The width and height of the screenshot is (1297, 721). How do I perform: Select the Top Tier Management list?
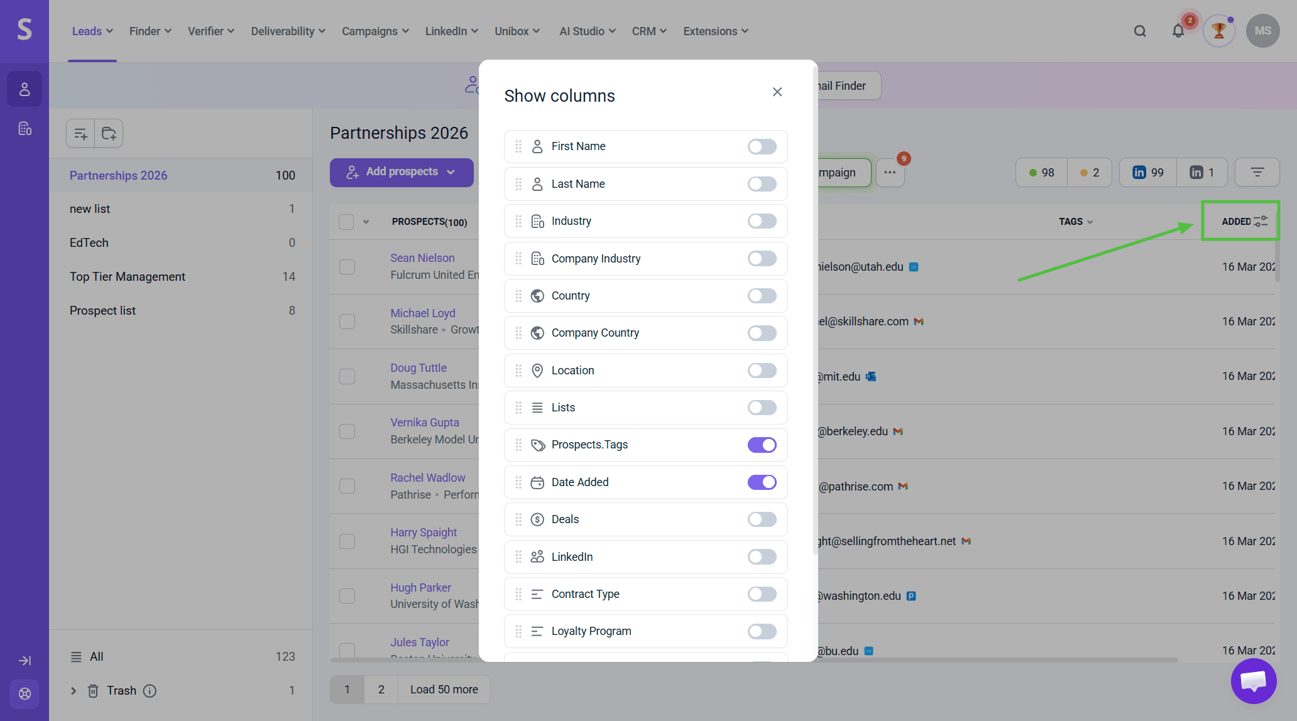128,276
